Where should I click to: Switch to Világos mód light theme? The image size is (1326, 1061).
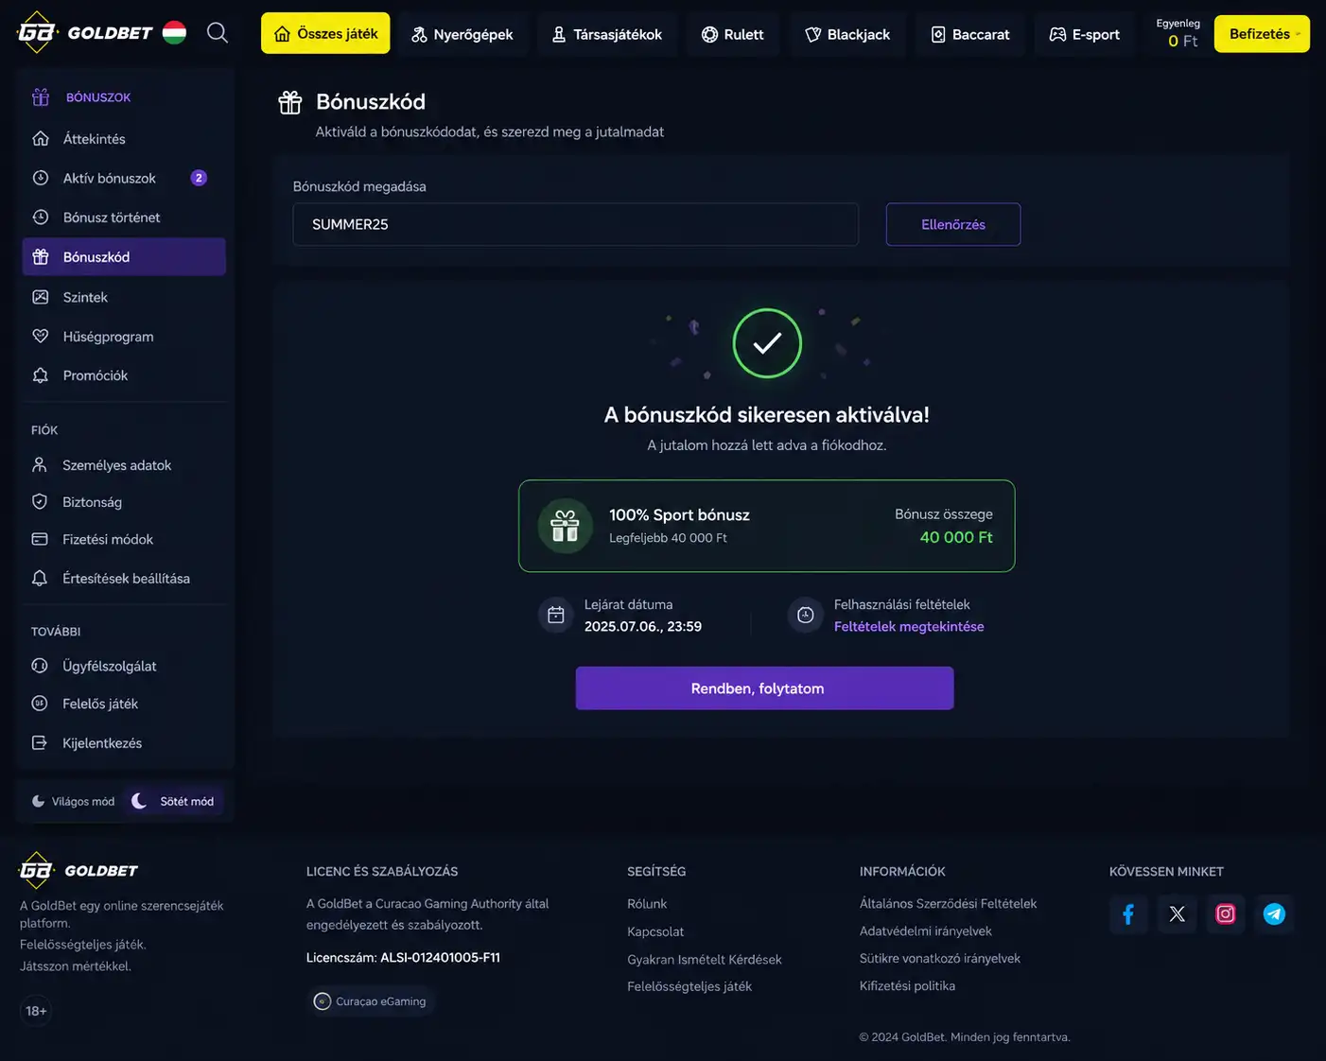tap(73, 801)
